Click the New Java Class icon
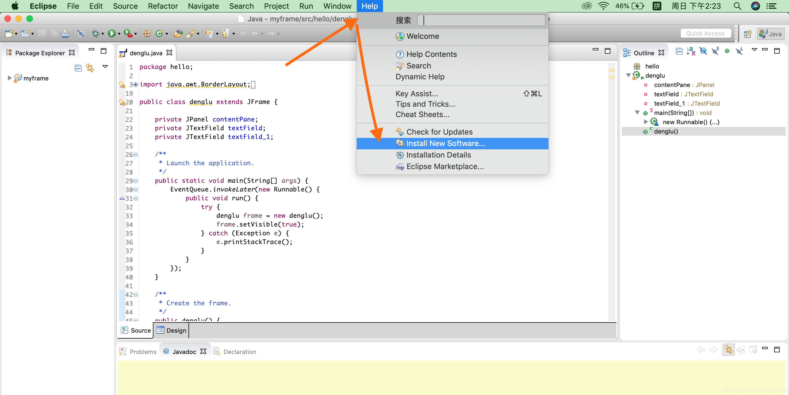789x395 pixels. (x=159, y=34)
